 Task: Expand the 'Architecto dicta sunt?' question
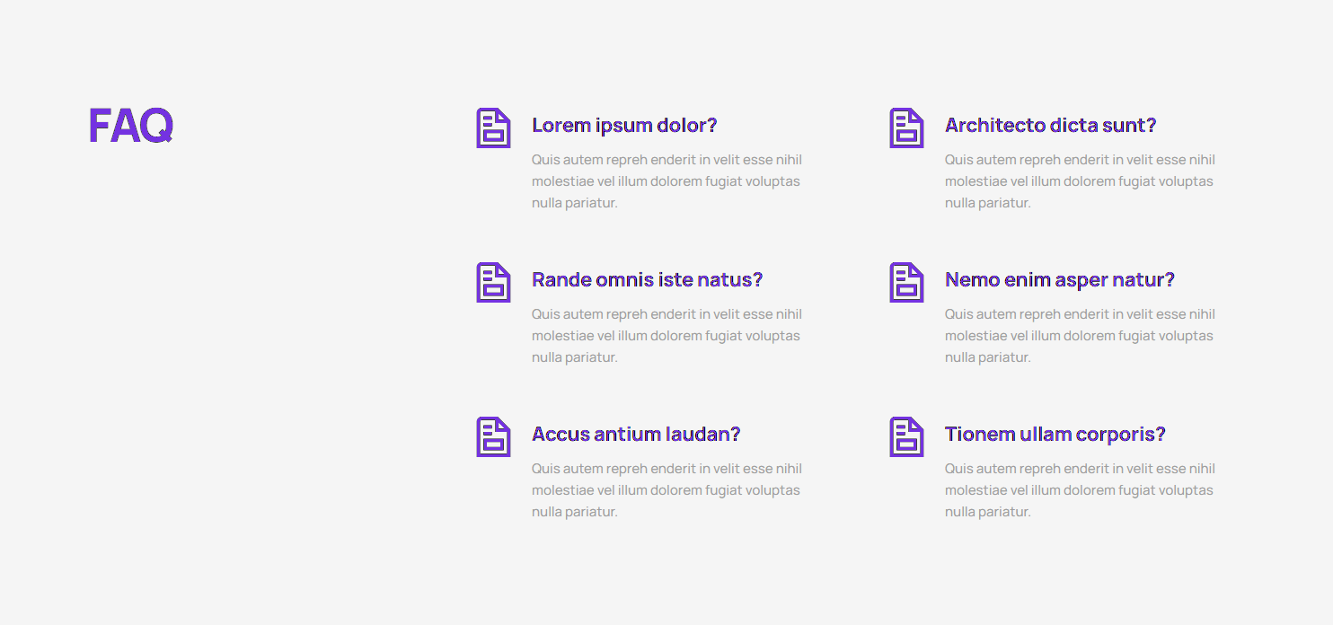[1050, 125]
